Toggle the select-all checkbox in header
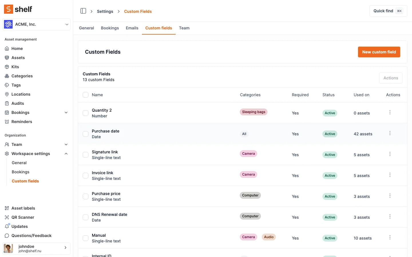The height and width of the screenshot is (257, 412). pos(86,95)
